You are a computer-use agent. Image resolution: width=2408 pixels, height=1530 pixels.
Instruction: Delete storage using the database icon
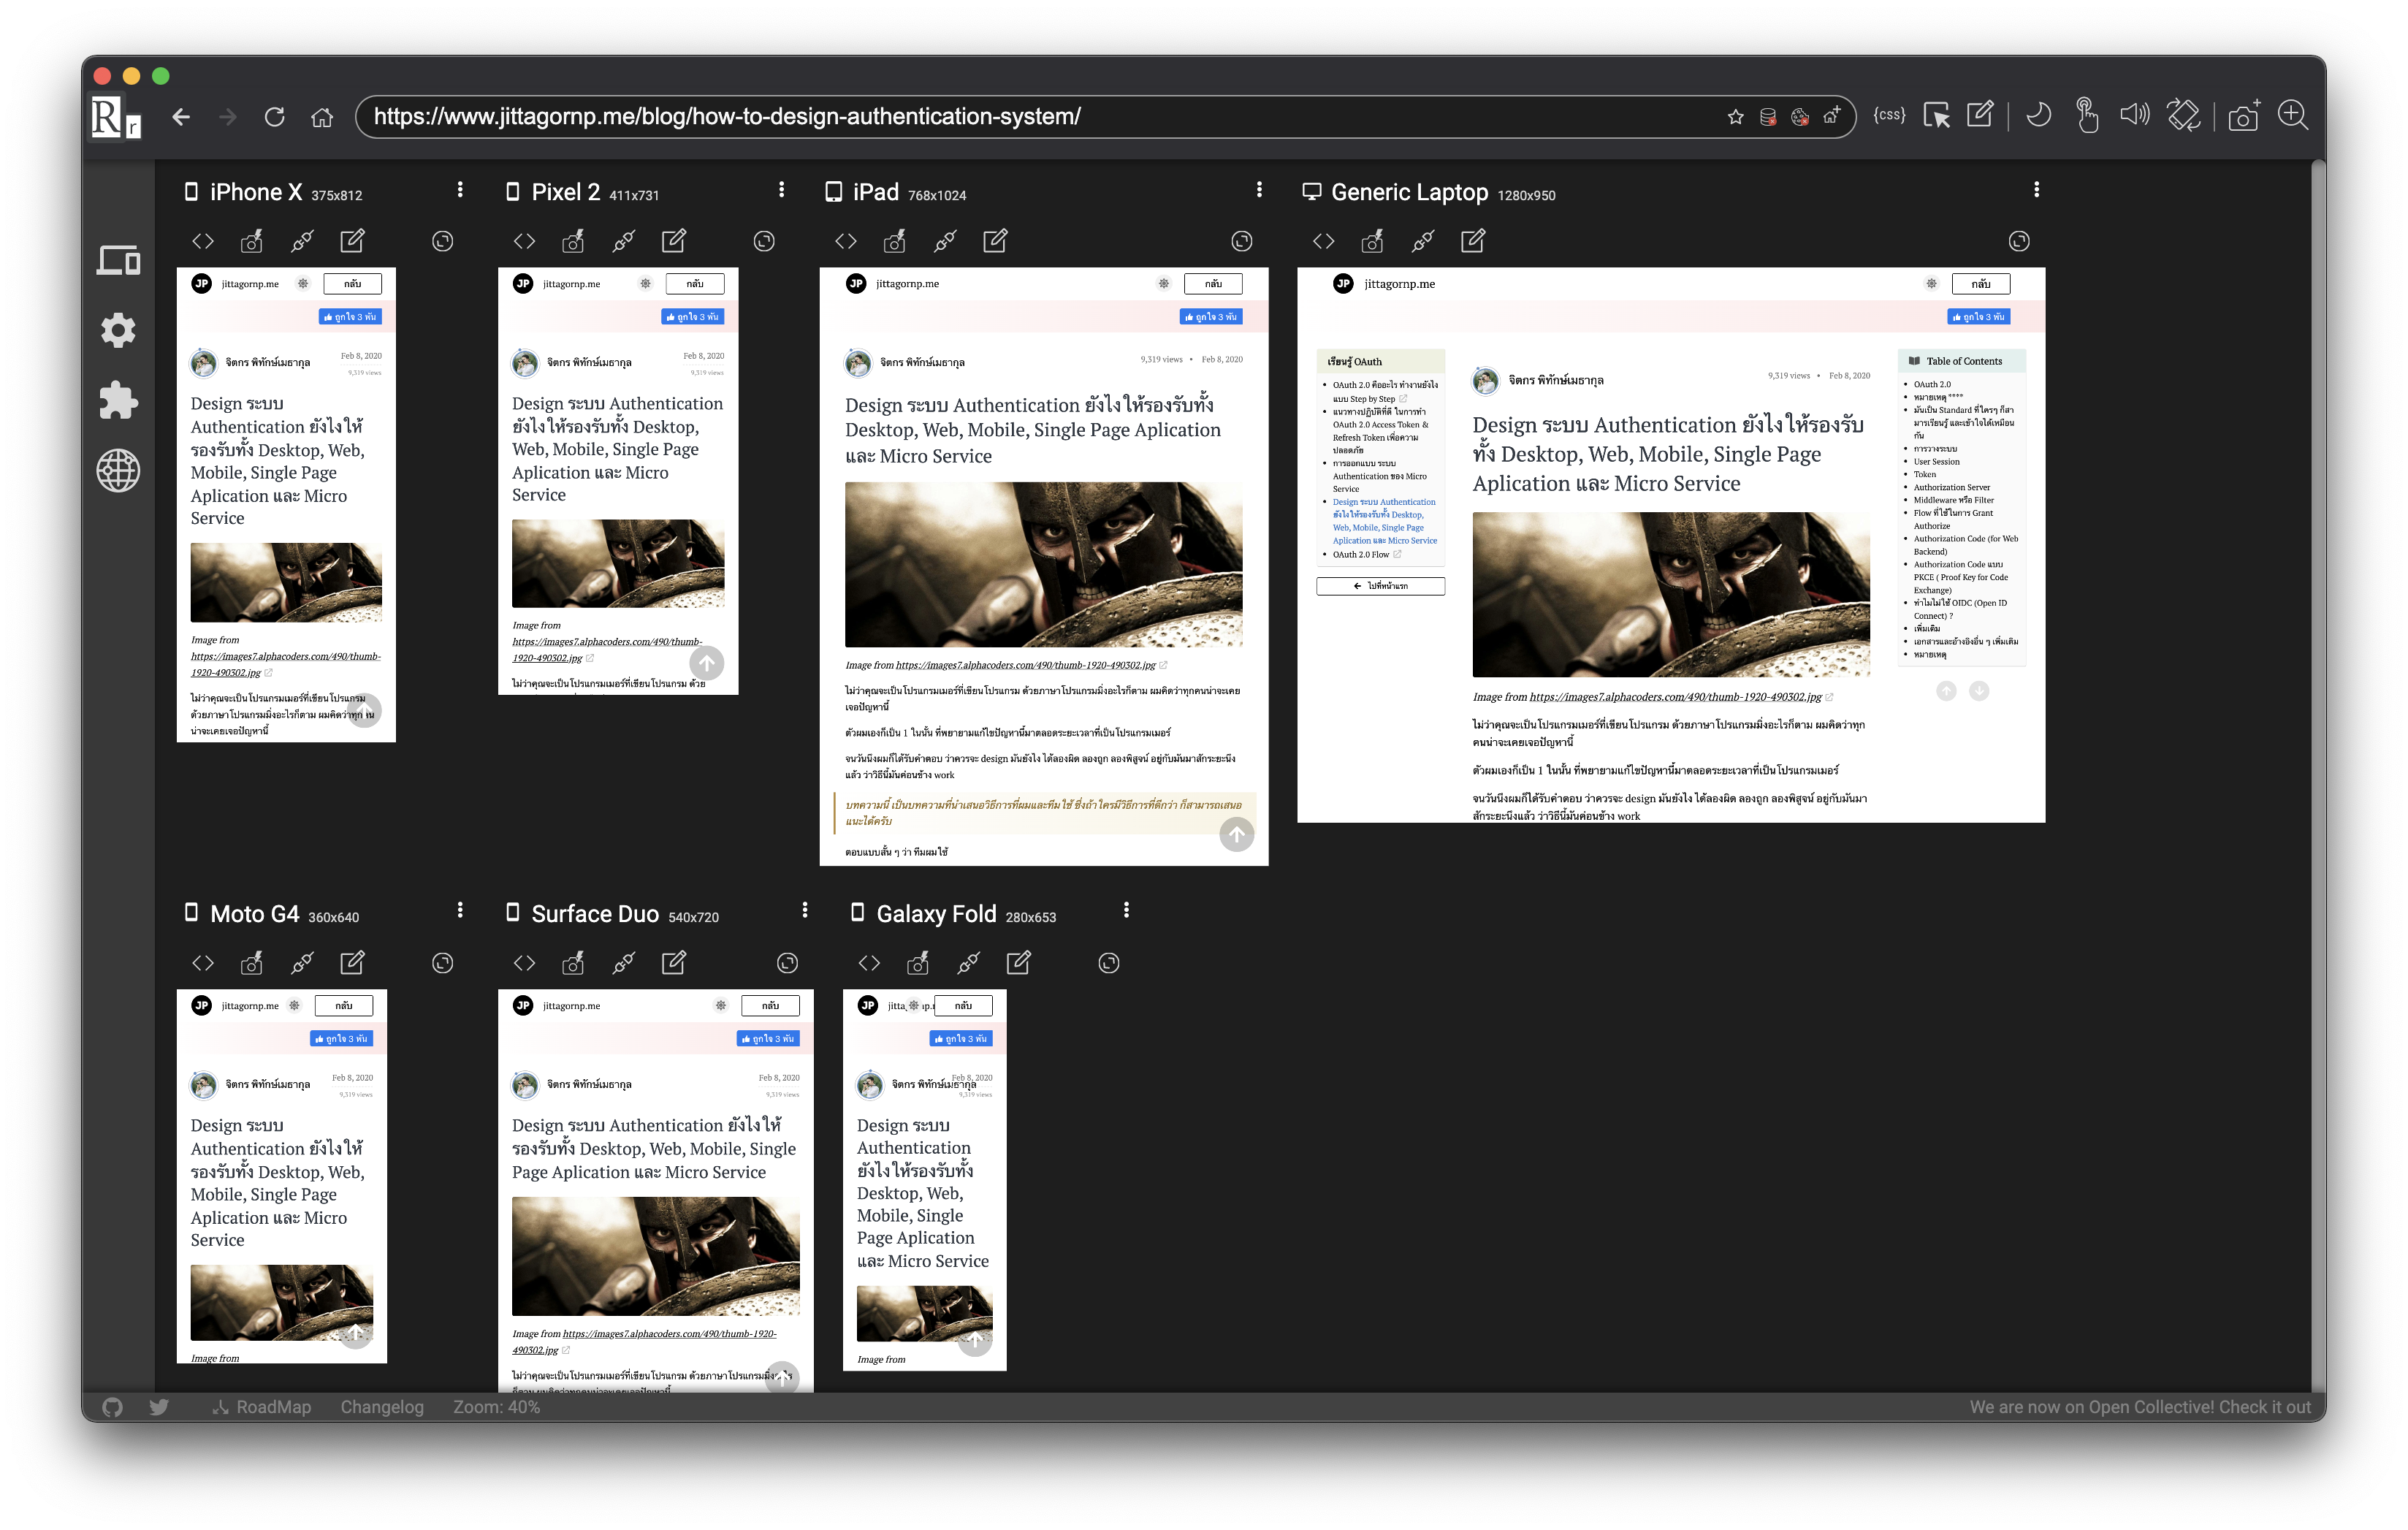point(1768,117)
